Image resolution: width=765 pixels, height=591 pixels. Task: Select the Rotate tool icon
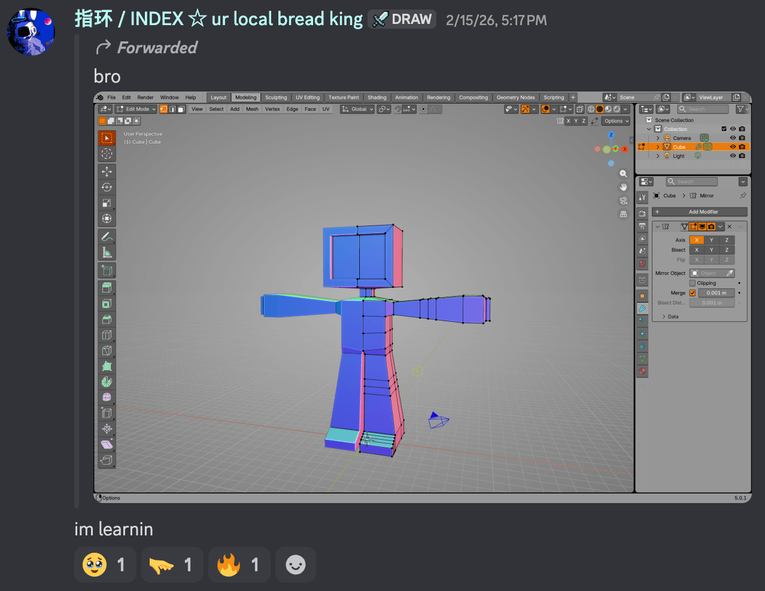coord(107,187)
